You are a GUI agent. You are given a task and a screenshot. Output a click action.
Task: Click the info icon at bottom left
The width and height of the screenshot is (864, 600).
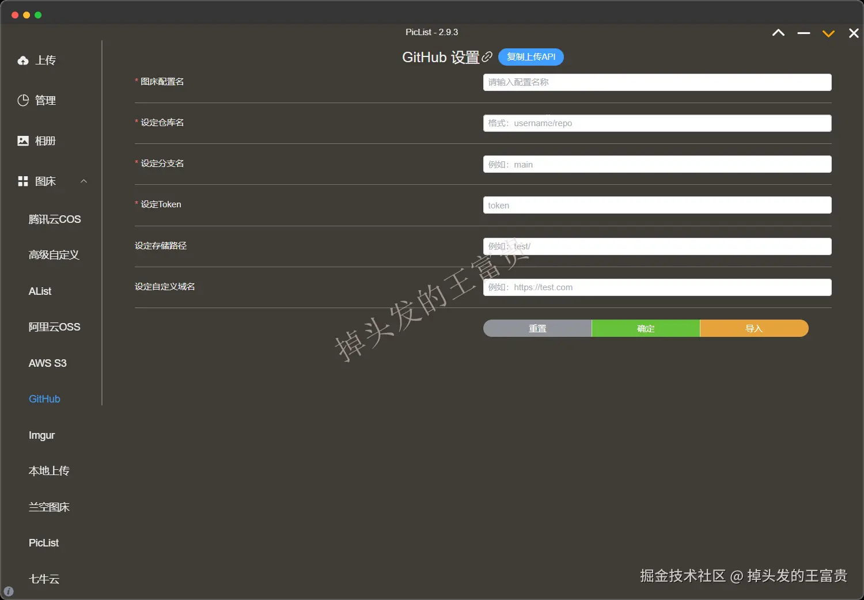point(8,591)
